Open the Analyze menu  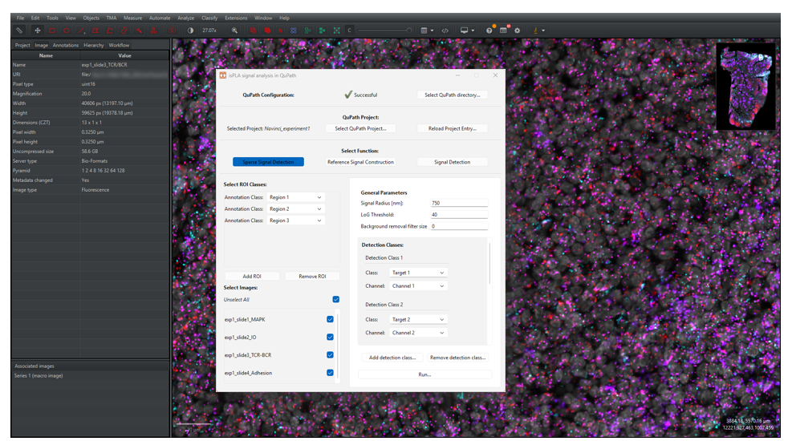185,18
